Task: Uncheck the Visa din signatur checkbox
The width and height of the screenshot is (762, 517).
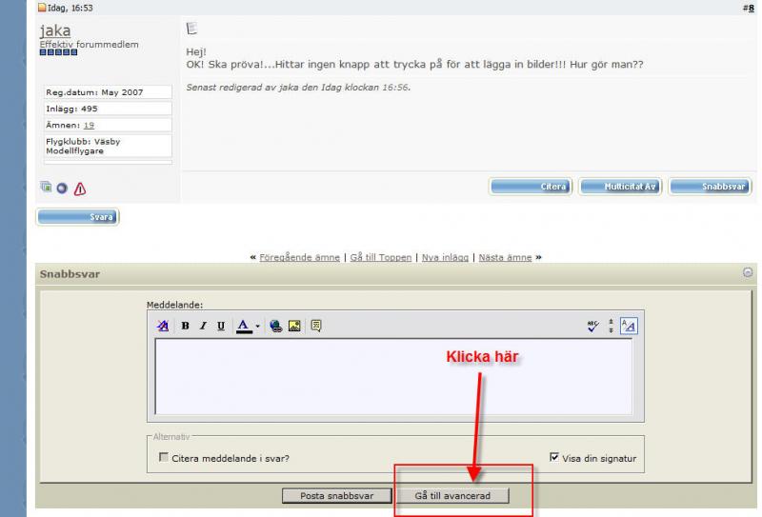Action: tap(554, 457)
